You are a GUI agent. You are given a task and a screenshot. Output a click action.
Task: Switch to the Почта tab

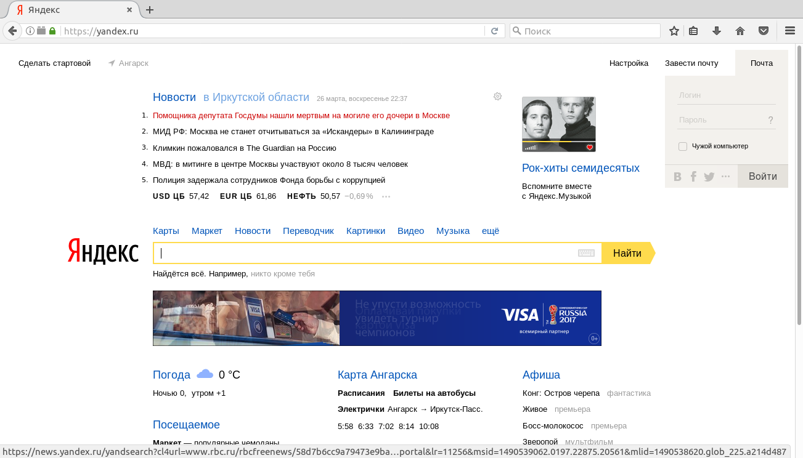tap(762, 63)
